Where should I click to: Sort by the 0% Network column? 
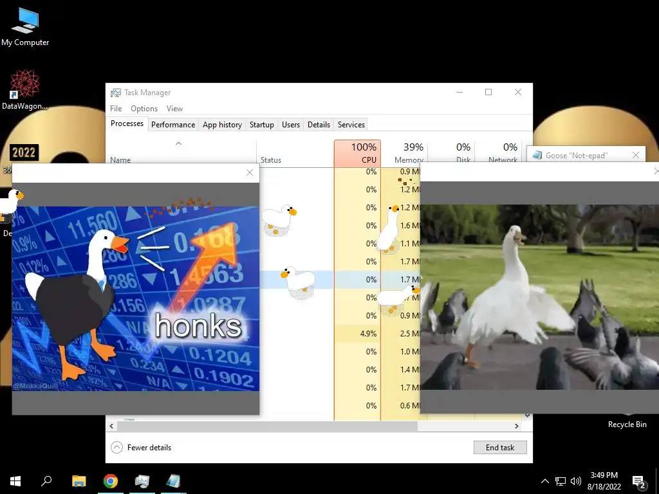(499, 153)
